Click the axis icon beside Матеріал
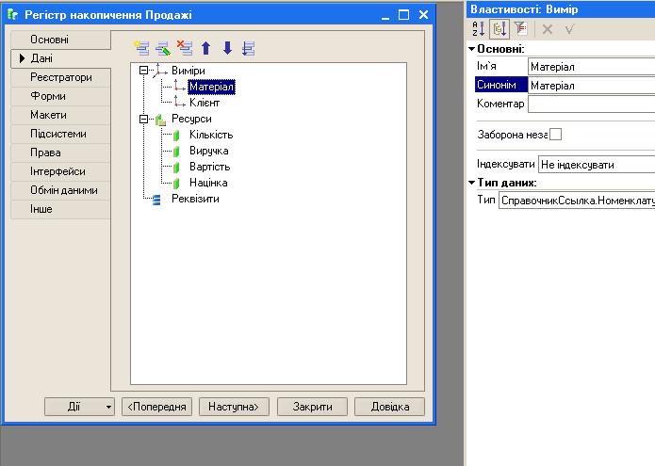The height and width of the screenshot is (466, 655). point(179,86)
